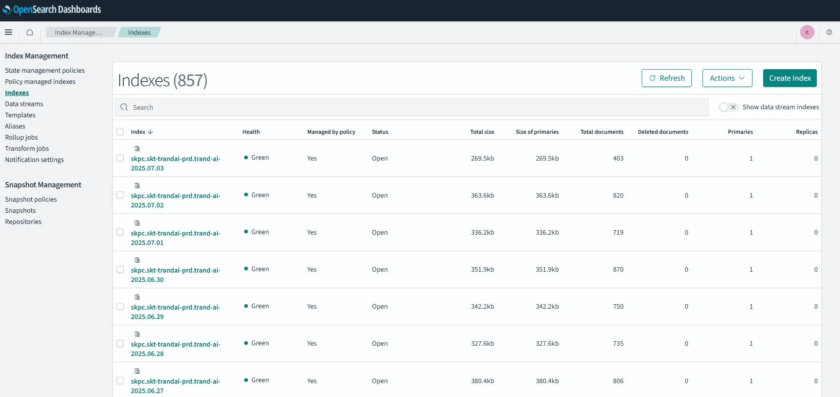The width and height of the screenshot is (840, 397).
Task: Focus the index Search field
Action: pyautogui.click(x=412, y=107)
